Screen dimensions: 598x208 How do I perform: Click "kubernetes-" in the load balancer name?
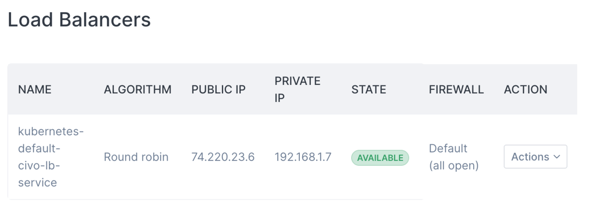51,131
